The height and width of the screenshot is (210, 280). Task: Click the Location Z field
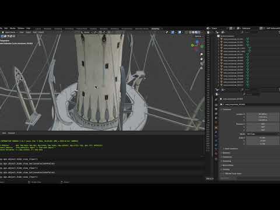pyautogui.click(x=262, y=120)
